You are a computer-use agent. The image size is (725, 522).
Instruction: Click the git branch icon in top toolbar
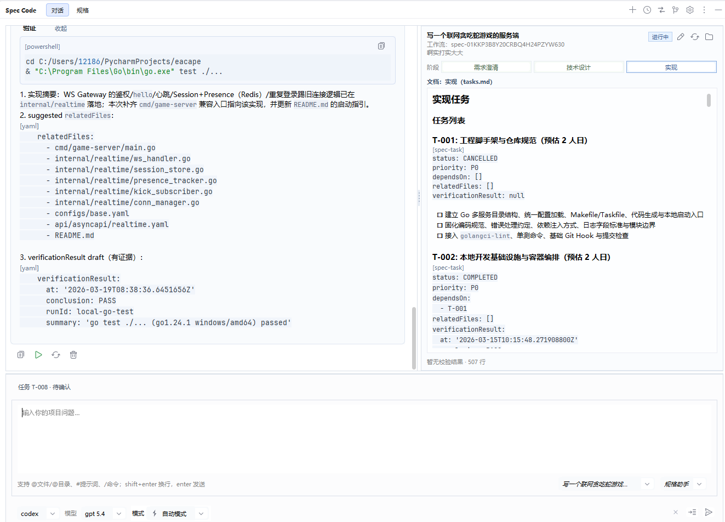tap(675, 10)
